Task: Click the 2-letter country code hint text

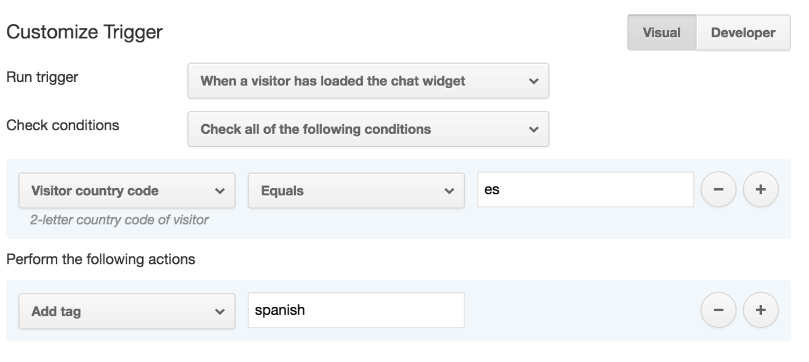Action: click(119, 220)
